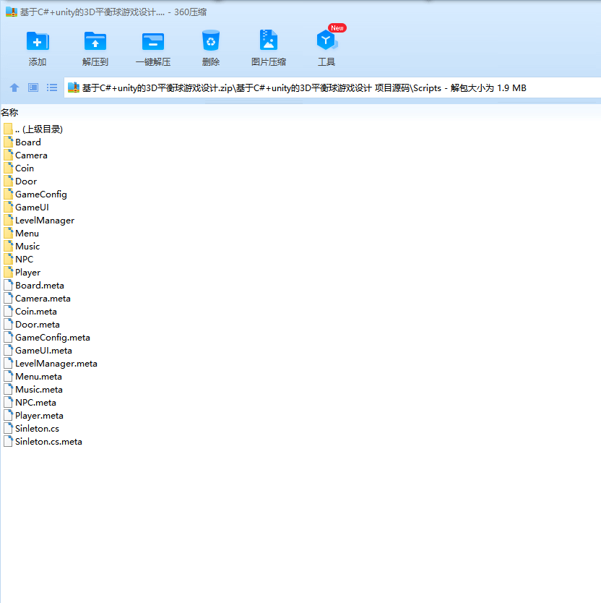601x603 pixels.
Task: Click the archive path address field
Action: (332, 88)
